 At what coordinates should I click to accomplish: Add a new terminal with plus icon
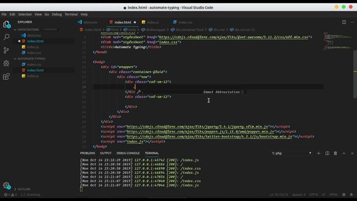(x=319, y=154)
